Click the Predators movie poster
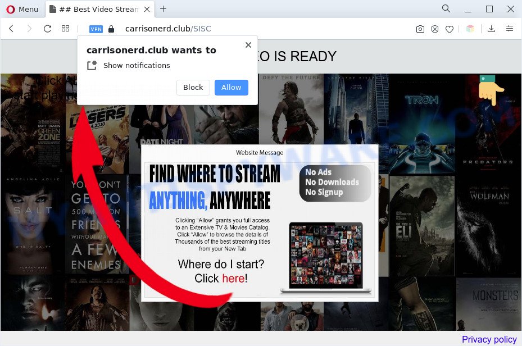 tap(488, 124)
